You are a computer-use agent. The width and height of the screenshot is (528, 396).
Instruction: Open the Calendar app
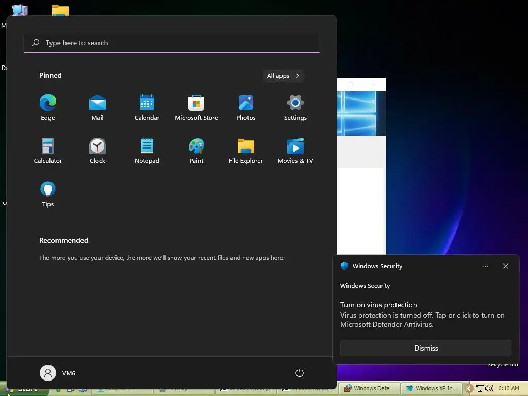pos(147,108)
